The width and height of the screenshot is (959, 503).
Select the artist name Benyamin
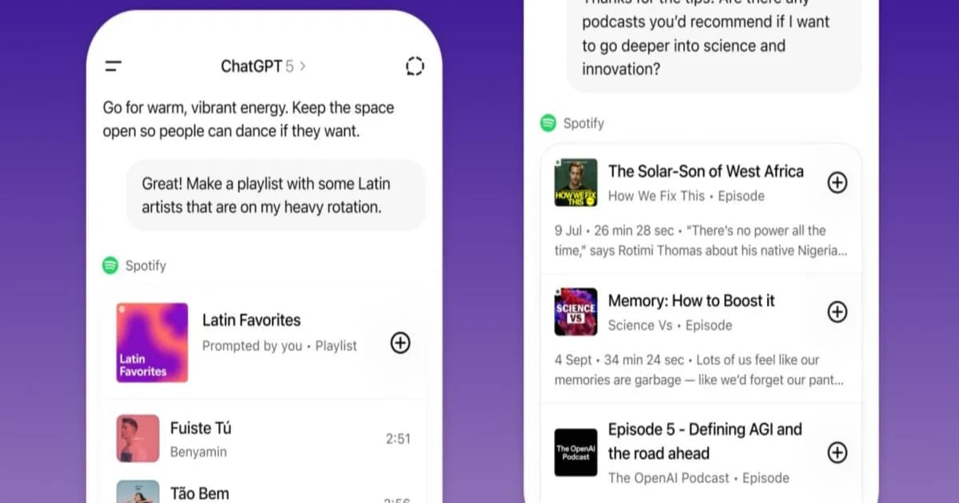(x=198, y=452)
